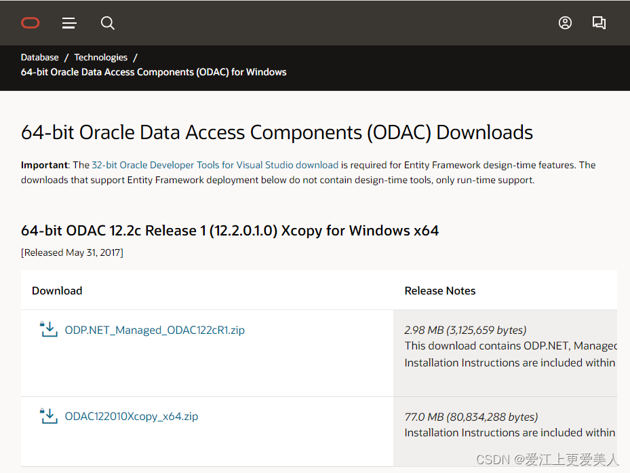Open the hamburger navigation menu
The width and height of the screenshot is (630, 473).
(69, 23)
